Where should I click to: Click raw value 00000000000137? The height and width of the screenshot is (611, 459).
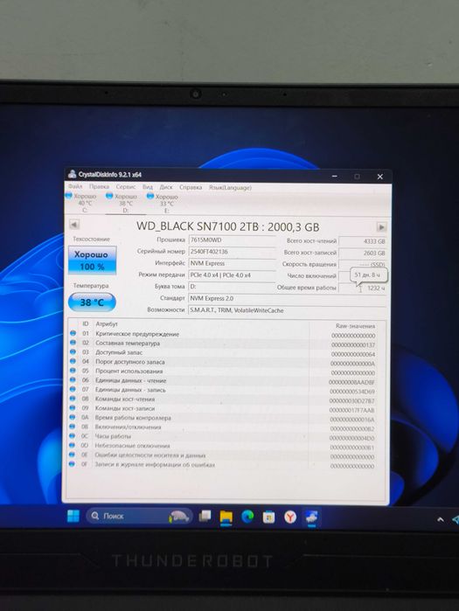coord(353,345)
